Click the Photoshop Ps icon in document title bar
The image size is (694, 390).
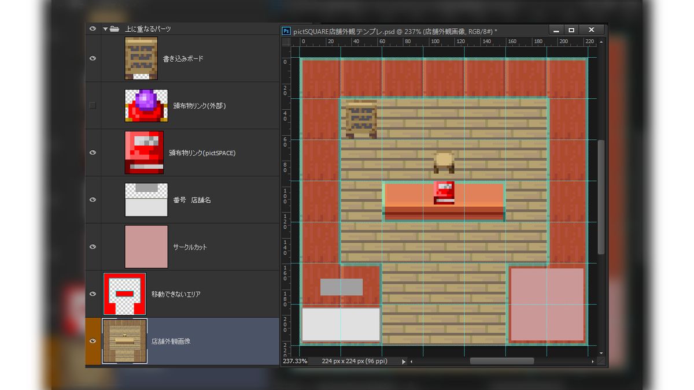286,30
